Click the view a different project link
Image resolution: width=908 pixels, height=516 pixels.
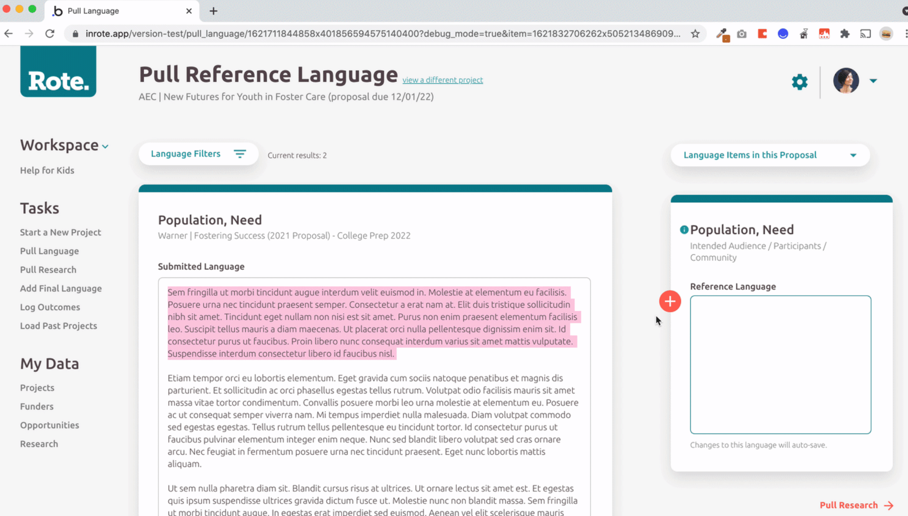pyautogui.click(x=443, y=80)
